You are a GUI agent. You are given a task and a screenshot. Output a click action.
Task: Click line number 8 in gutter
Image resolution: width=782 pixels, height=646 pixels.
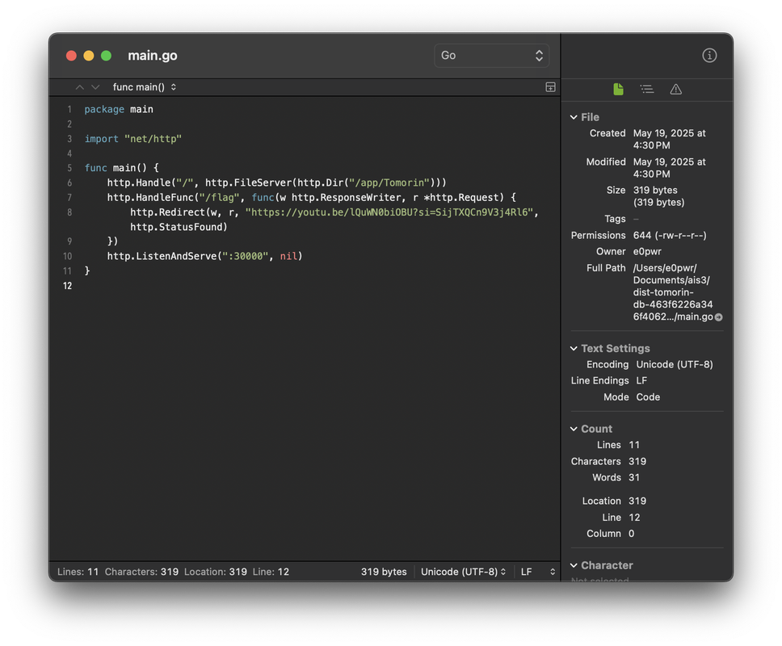point(69,212)
